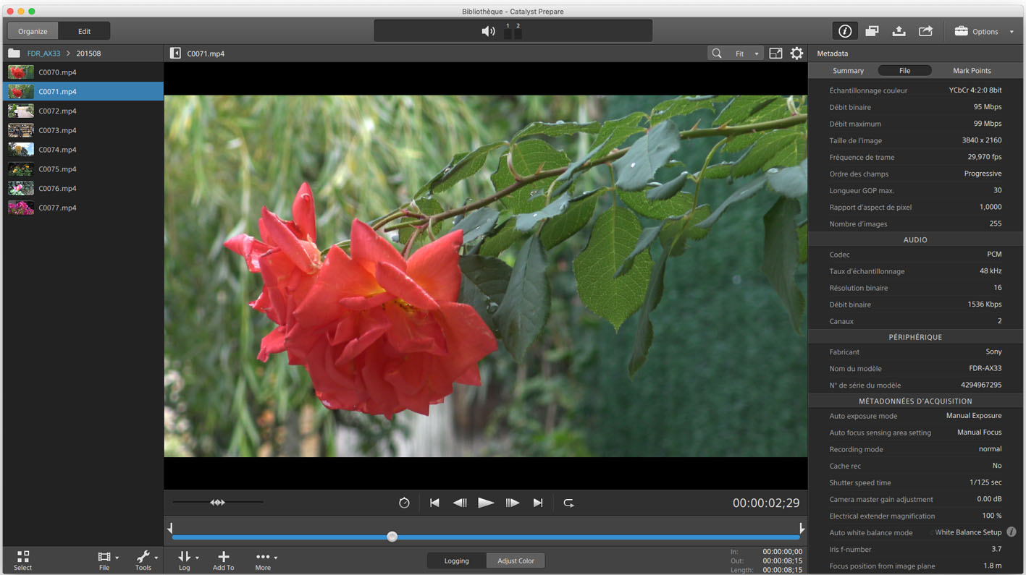Screen dimensions: 1026x575
Task: Click the Select grid icon
Action: [23, 561]
